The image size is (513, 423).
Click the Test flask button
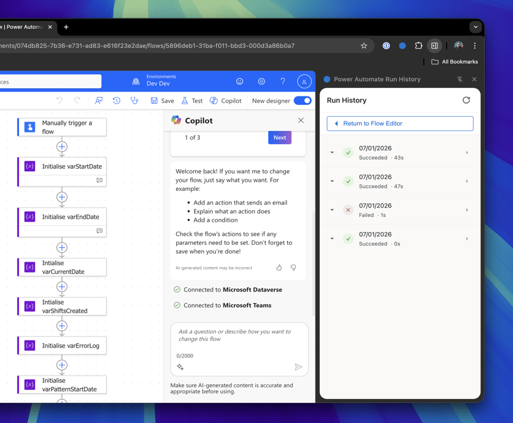192,101
